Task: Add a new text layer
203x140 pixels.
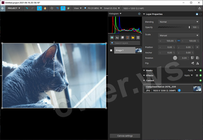Action: point(117,38)
